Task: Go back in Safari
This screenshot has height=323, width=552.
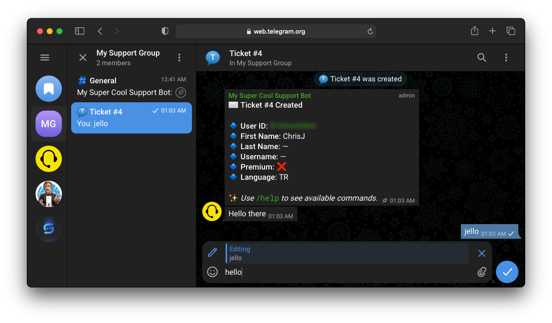Action: pyautogui.click(x=100, y=31)
